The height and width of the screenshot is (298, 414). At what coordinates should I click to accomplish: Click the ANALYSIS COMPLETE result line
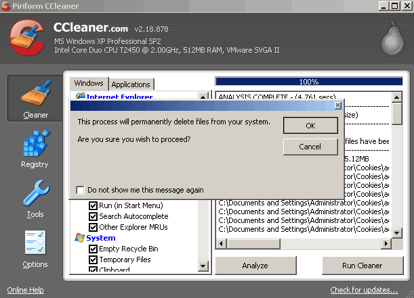point(277,97)
